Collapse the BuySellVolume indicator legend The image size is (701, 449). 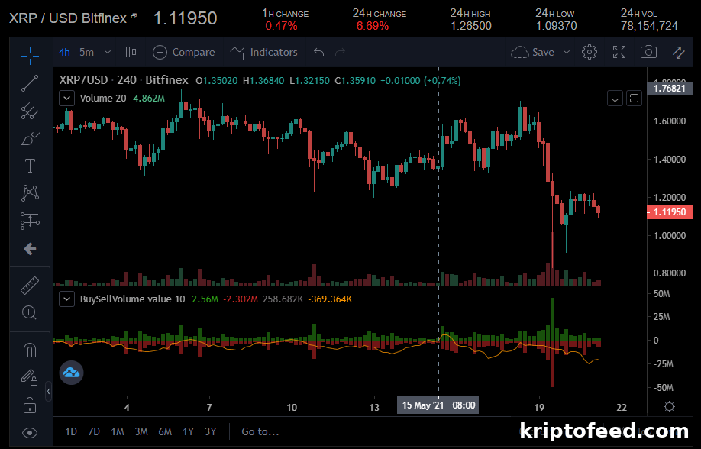click(x=66, y=299)
